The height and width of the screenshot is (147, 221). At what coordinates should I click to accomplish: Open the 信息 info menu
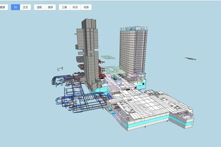[x=86, y=7]
